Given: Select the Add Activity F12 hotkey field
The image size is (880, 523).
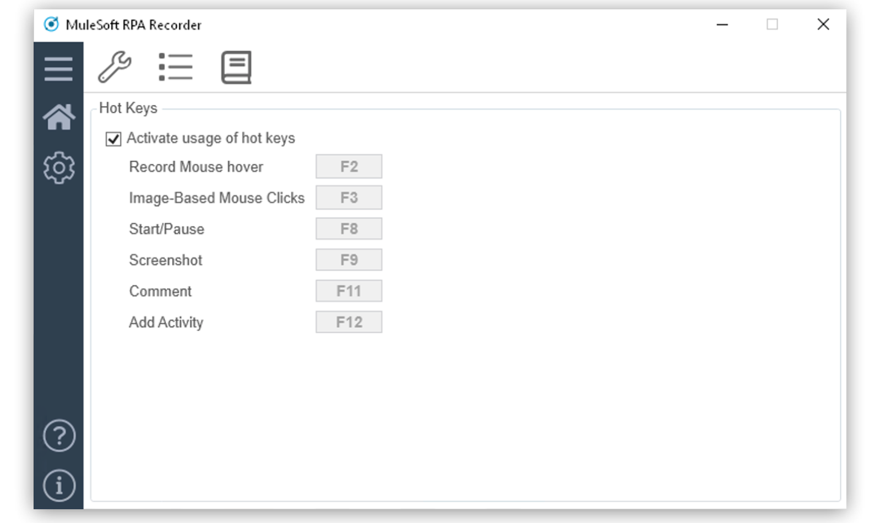Looking at the screenshot, I should coord(349,322).
